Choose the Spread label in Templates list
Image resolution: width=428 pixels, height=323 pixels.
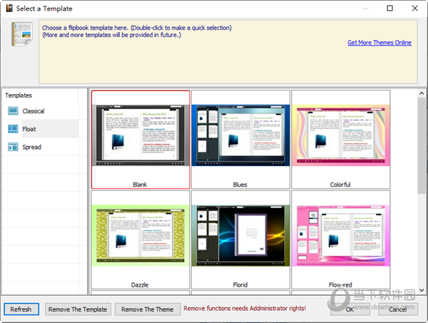[31, 147]
